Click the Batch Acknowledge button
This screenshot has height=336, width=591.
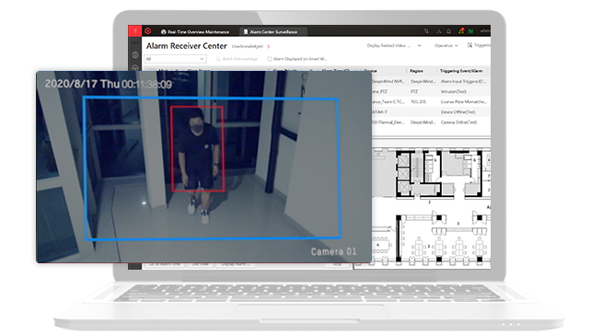237,59
